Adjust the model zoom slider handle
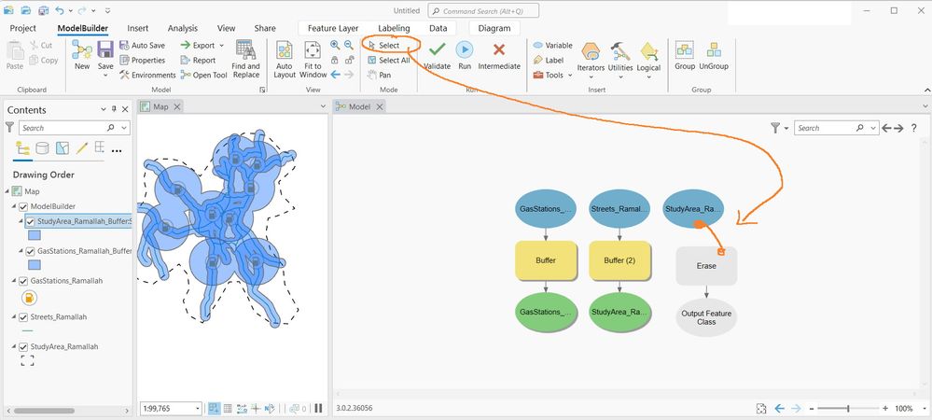Viewport: 932px width, 420px height. tap(848, 409)
